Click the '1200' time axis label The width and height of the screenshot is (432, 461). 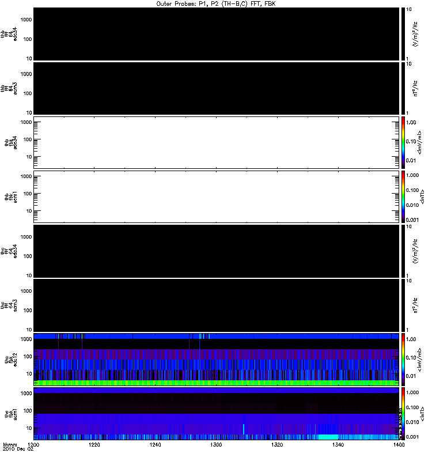[x=33, y=444]
